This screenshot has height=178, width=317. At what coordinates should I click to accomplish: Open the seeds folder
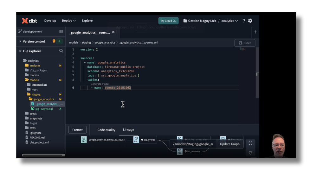(31, 114)
